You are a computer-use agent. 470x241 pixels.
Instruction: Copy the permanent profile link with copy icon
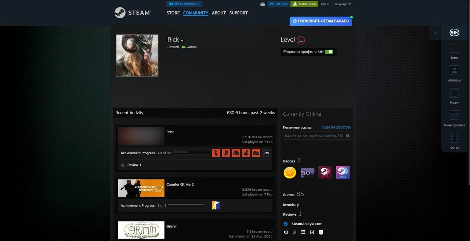(x=347, y=136)
